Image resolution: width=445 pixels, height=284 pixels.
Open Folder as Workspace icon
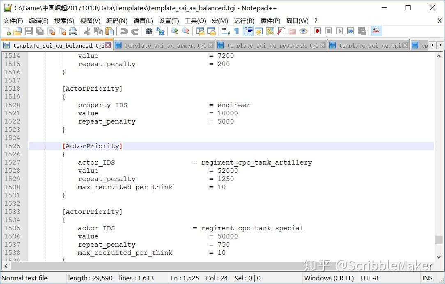(292, 31)
